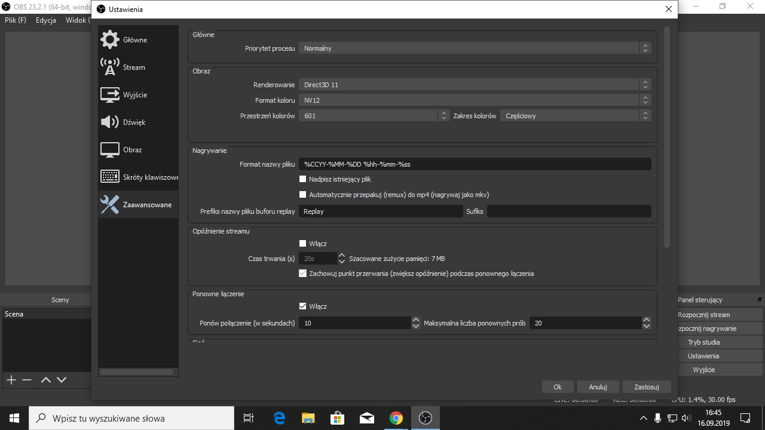The image size is (765, 430).
Task: Open the Plik menu in OBS
Action: 16,20
